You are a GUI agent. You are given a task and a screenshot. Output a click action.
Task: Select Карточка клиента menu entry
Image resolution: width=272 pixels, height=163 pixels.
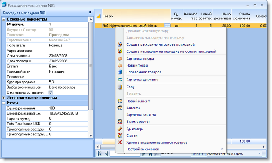coord(141,115)
